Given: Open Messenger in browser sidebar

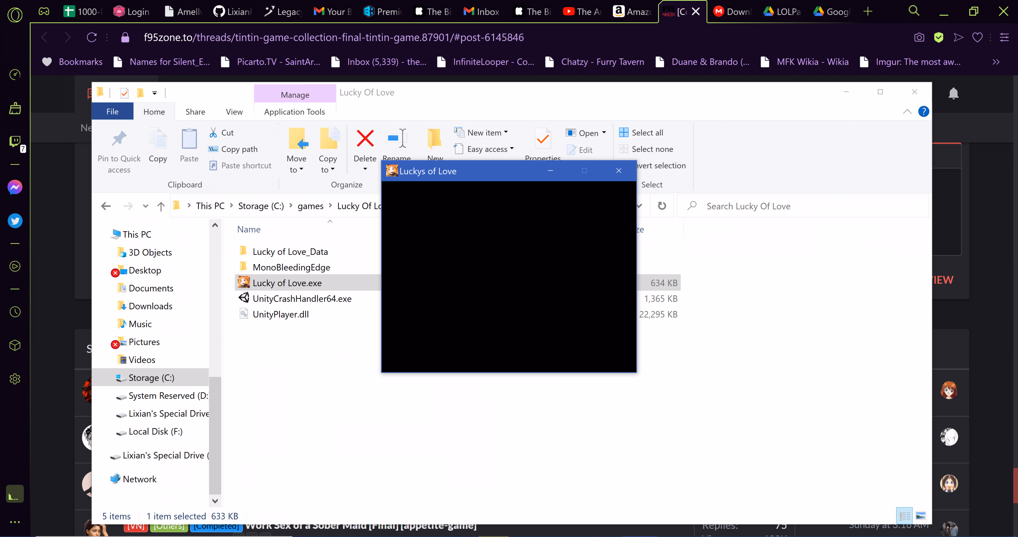Looking at the screenshot, I should coord(15,187).
